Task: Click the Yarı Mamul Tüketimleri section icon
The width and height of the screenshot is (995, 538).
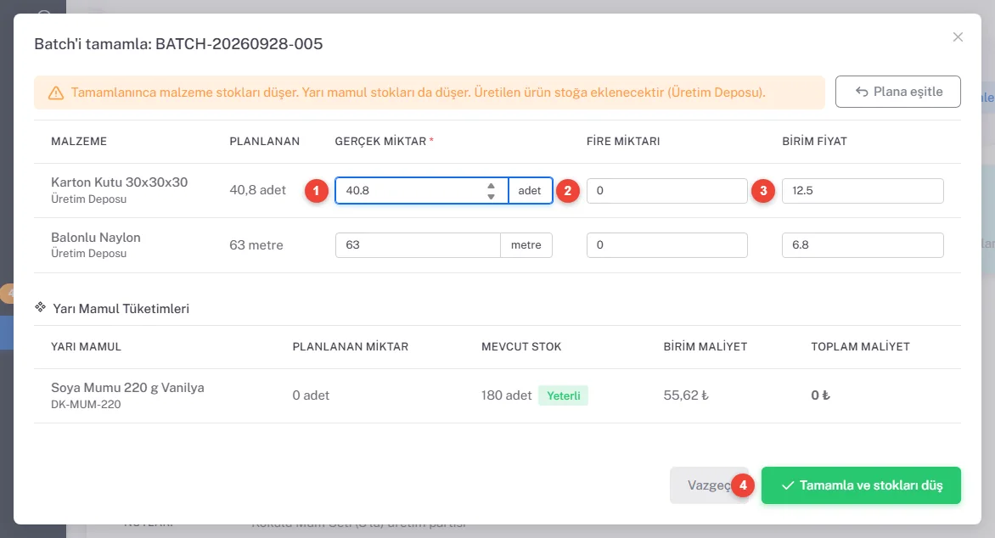Action: tap(40, 308)
